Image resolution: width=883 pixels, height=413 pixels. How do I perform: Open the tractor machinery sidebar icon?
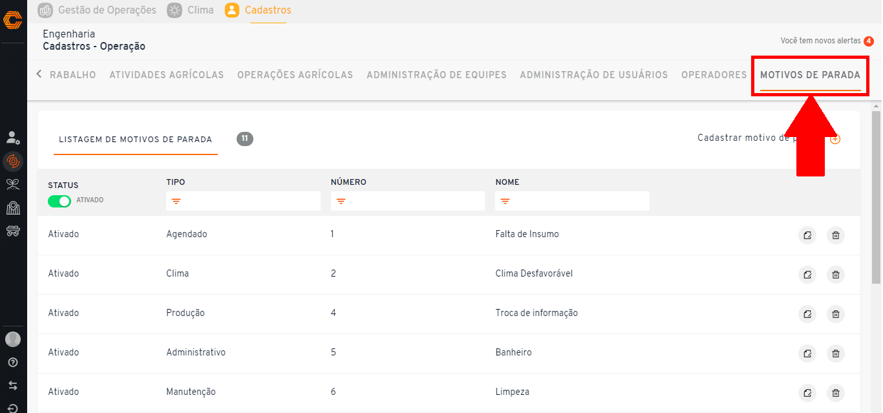13,231
